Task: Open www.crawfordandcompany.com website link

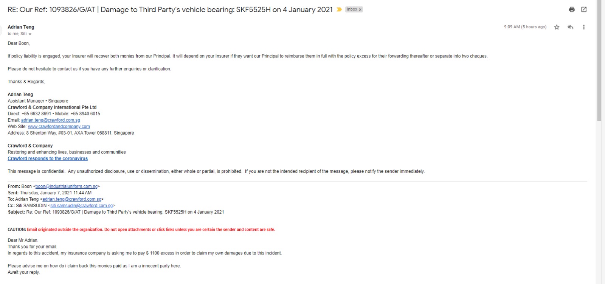Action: pos(59,127)
